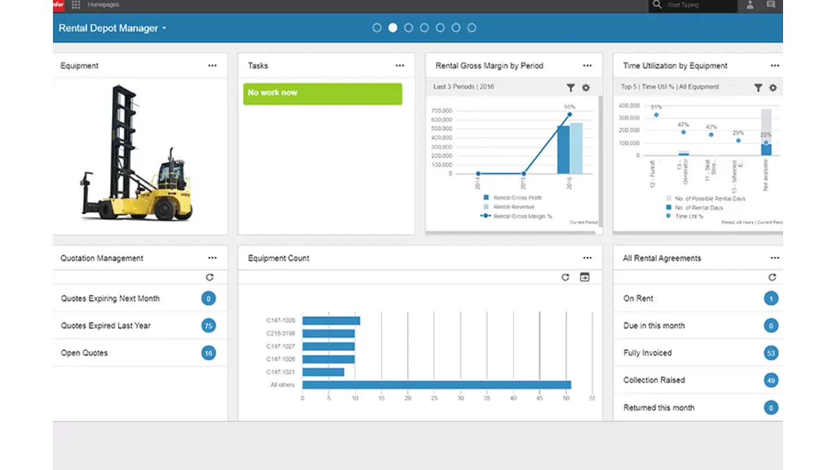
Task: Refresh the All Rental Agreements list
Action: pyautogui.click(x=772, y=277)
